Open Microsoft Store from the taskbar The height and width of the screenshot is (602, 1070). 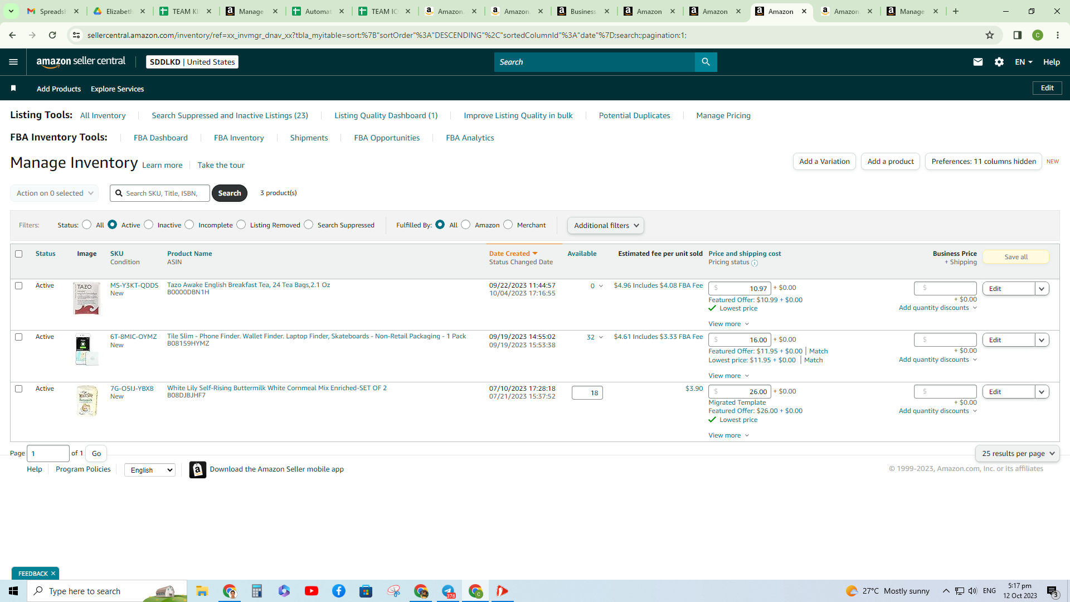(x=366, y=591)
